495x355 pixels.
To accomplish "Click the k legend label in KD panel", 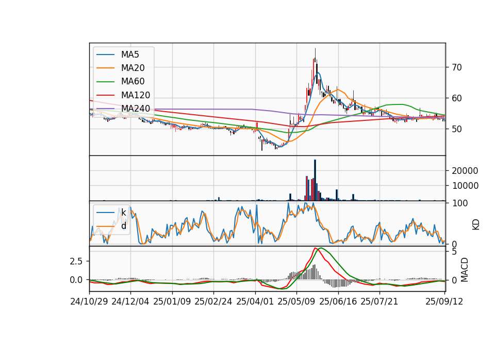I will (124, 212).
